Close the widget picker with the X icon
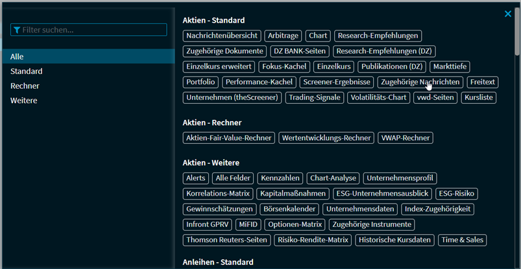 [x=508, y=14]
